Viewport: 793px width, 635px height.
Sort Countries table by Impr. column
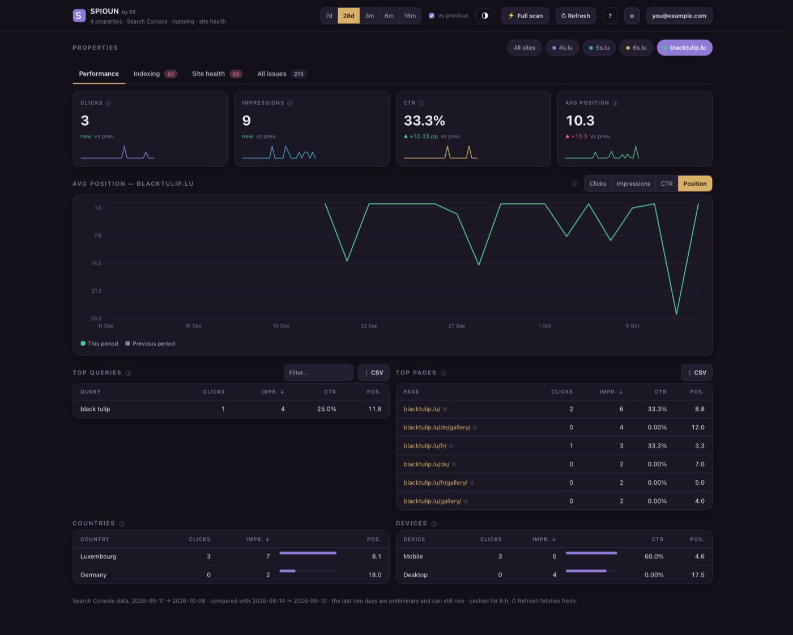click(258, 539)
